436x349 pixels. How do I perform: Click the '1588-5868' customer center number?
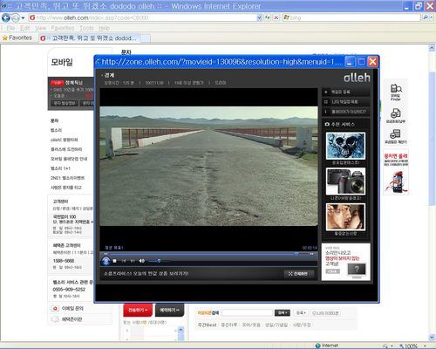pos(64,261)
